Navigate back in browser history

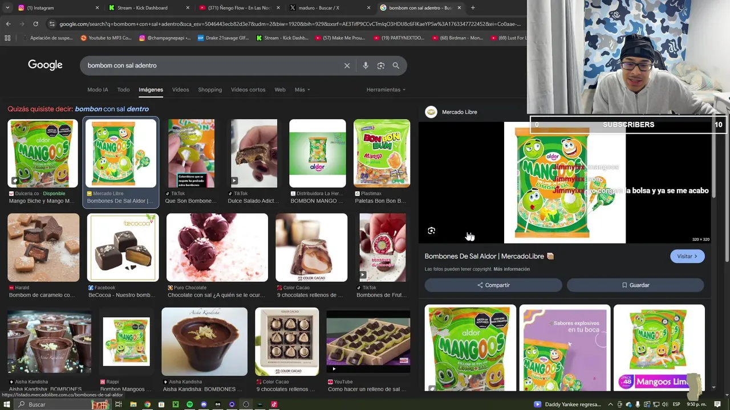click(8, 24)
